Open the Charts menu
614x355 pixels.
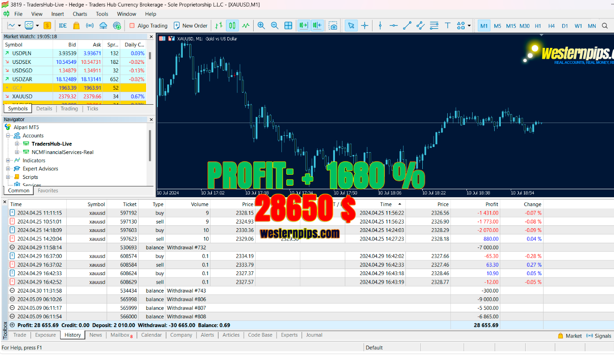80,14
